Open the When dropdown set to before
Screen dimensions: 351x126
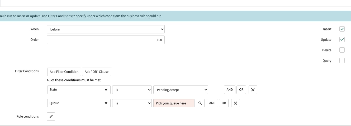[106, 29]
